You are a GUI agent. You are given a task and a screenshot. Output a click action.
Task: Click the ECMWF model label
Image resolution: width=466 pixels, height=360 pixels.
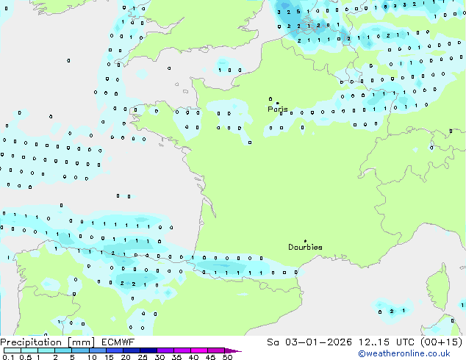[x=118, y=342]
